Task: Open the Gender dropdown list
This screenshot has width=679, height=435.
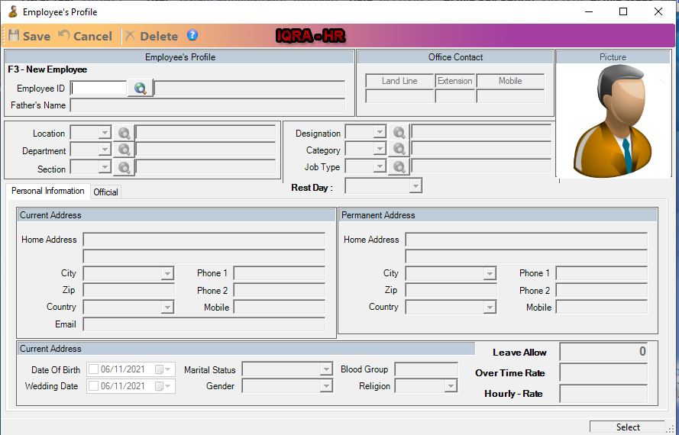Action: (326, 386)
